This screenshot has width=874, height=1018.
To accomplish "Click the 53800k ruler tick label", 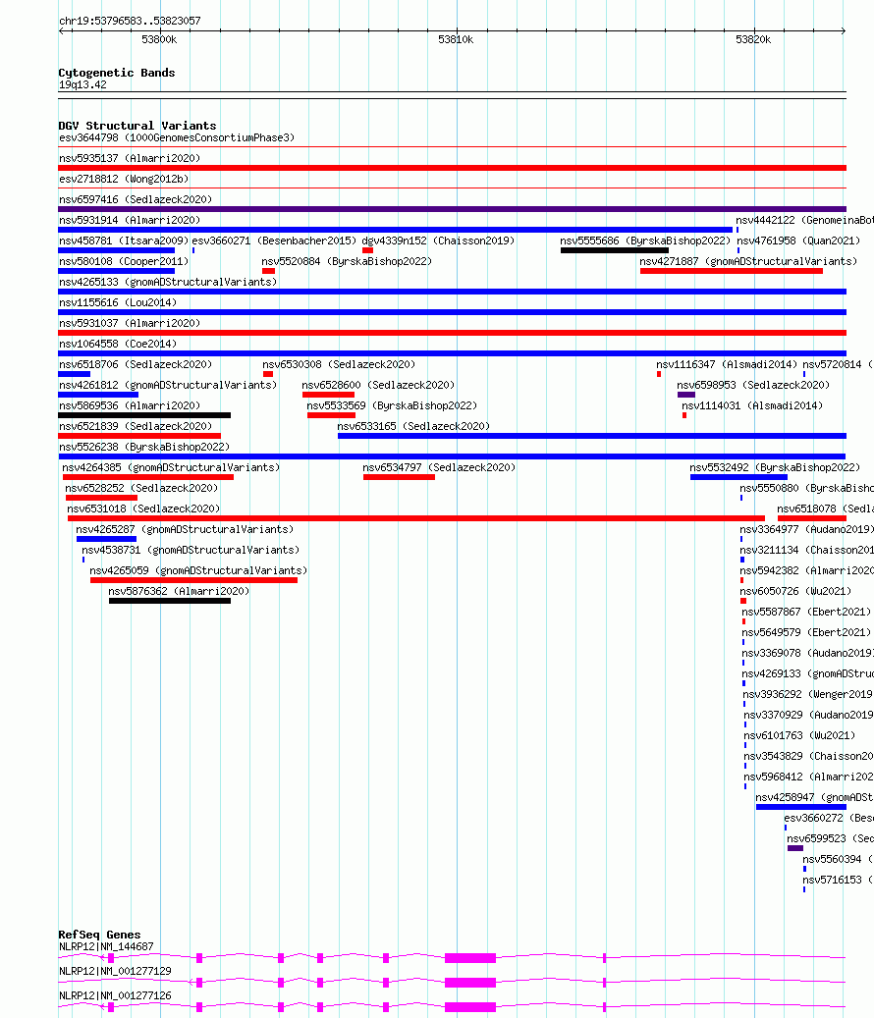I will [x=159, y=40].
